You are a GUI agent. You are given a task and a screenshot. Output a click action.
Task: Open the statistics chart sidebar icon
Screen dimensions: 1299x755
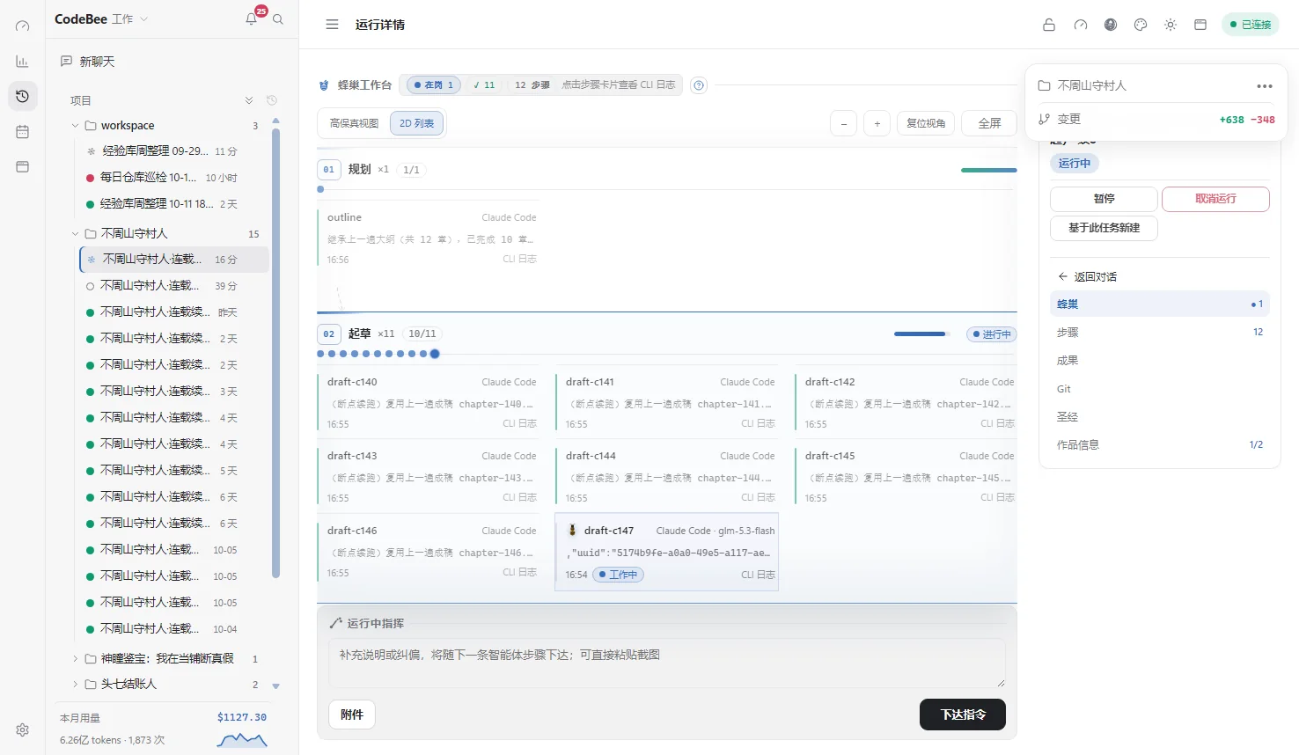[x=23, y=62]
